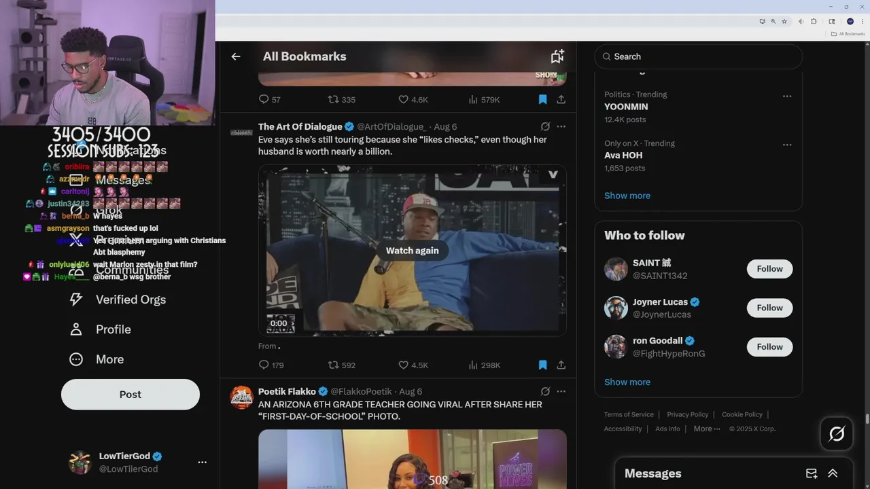Remove bookmark from The Art Of Dialogue post
The image size is (870, 489).
542,365
